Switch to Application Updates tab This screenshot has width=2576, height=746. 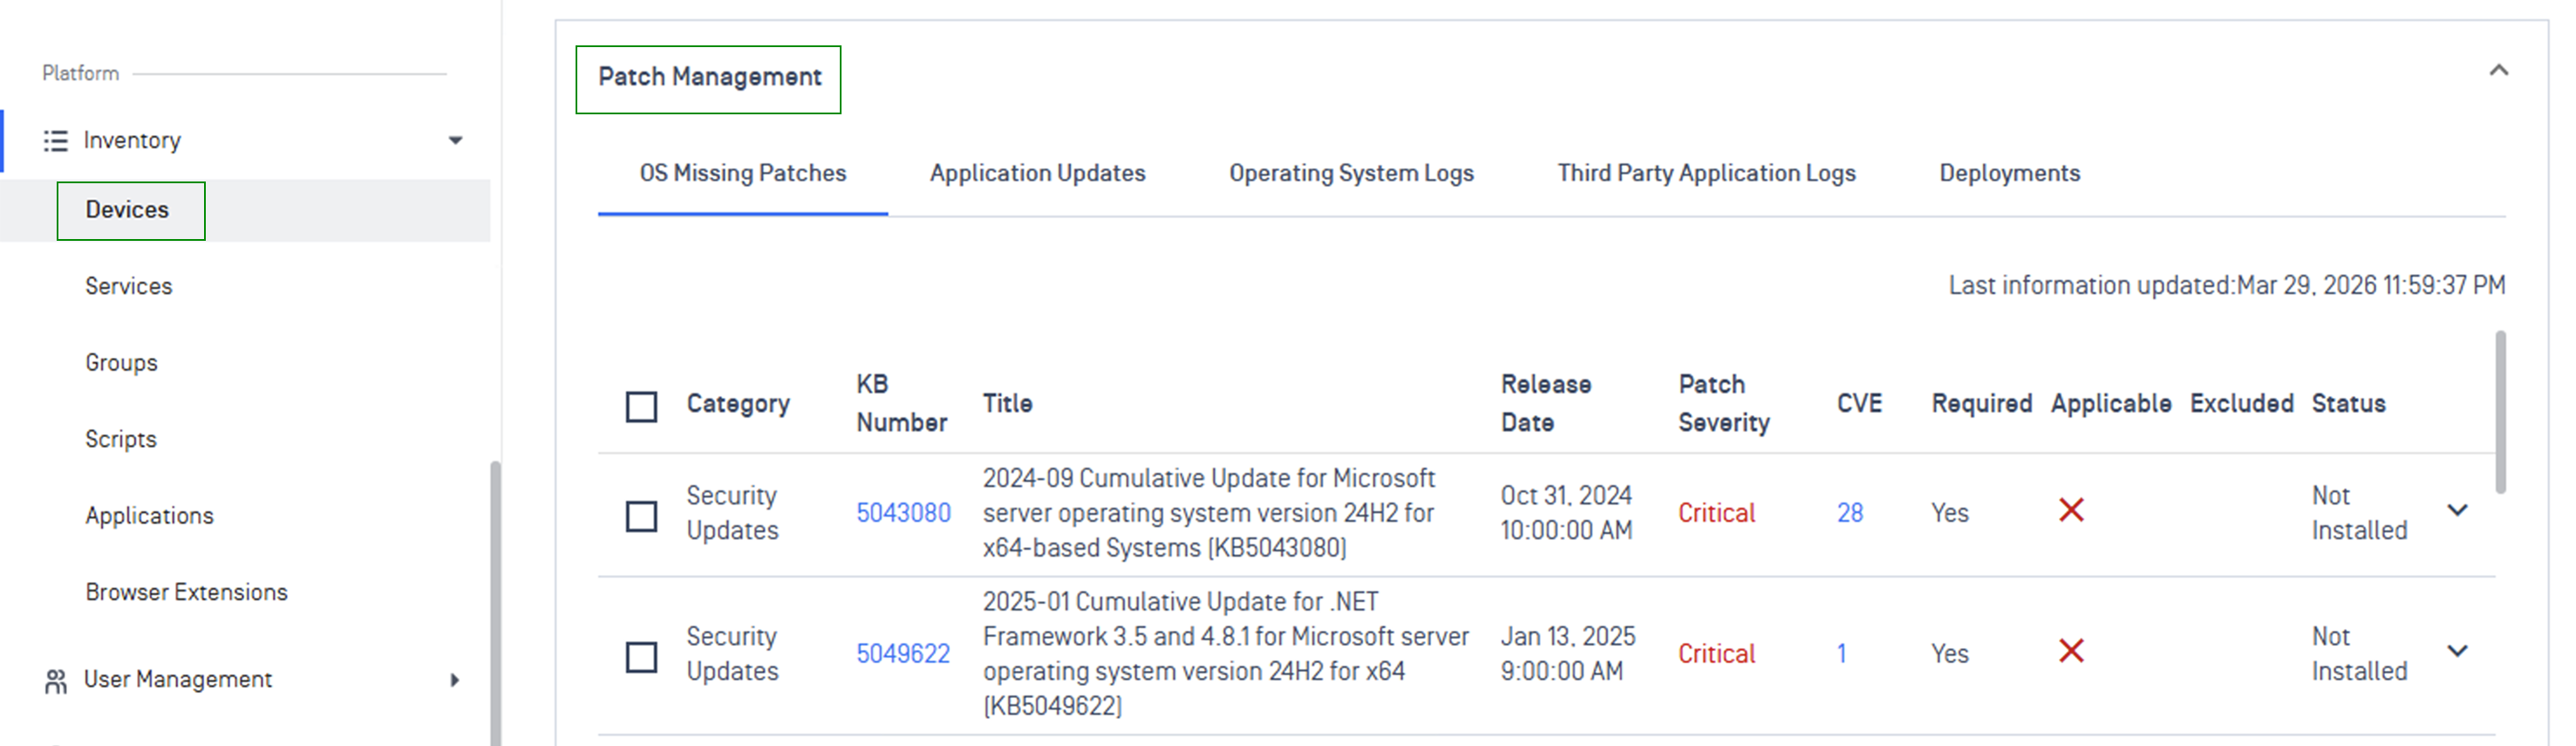1037,173
